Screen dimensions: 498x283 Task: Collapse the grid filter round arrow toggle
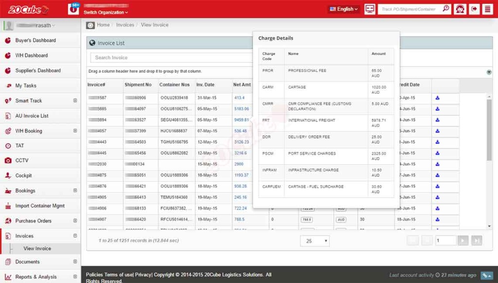tap(488, 72)
